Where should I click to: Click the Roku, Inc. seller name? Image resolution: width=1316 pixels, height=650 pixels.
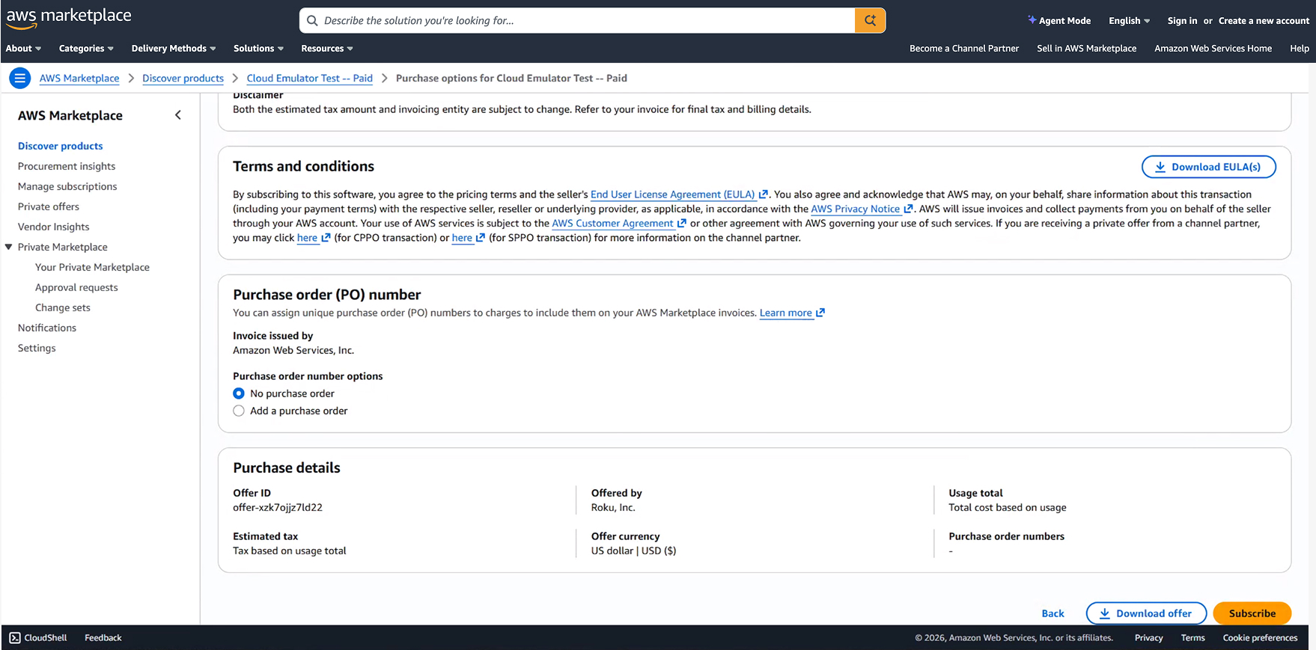[x=613, y=507]
